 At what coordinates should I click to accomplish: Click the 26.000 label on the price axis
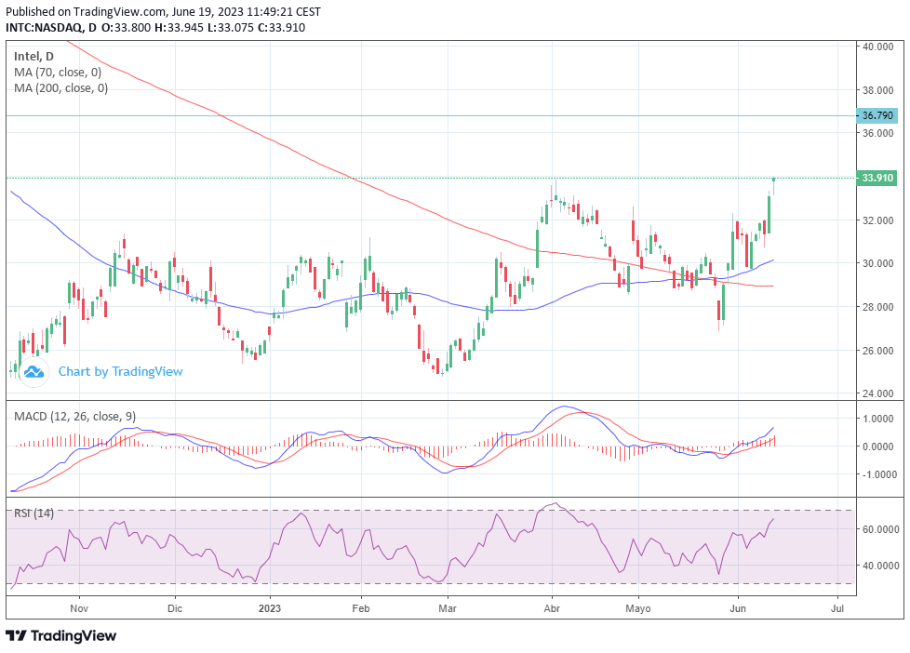[877, 351]
